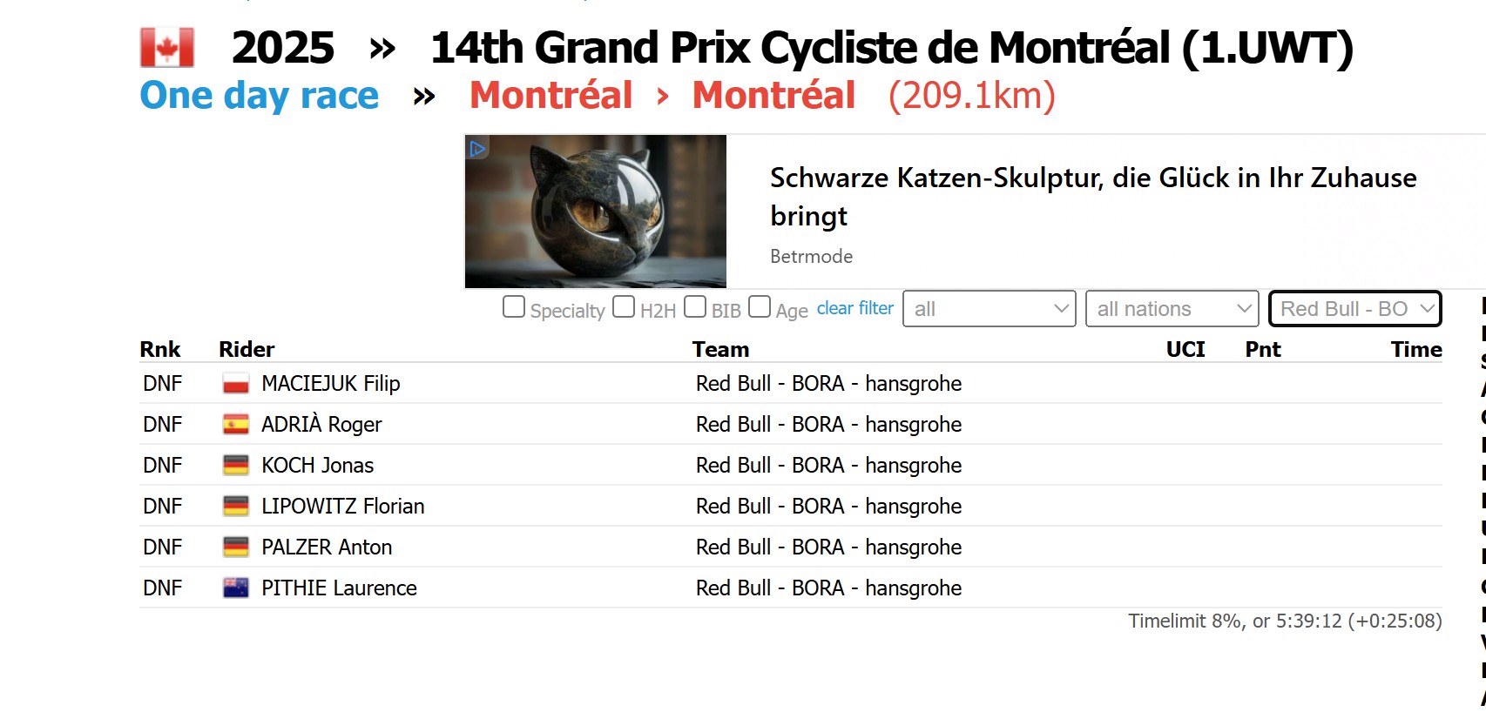Enable the Specialty checkbox

pyautogui.click(x=514, y=307)
